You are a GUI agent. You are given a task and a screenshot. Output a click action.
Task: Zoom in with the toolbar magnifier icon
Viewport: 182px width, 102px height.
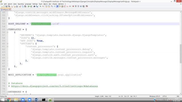pos(40,6)
